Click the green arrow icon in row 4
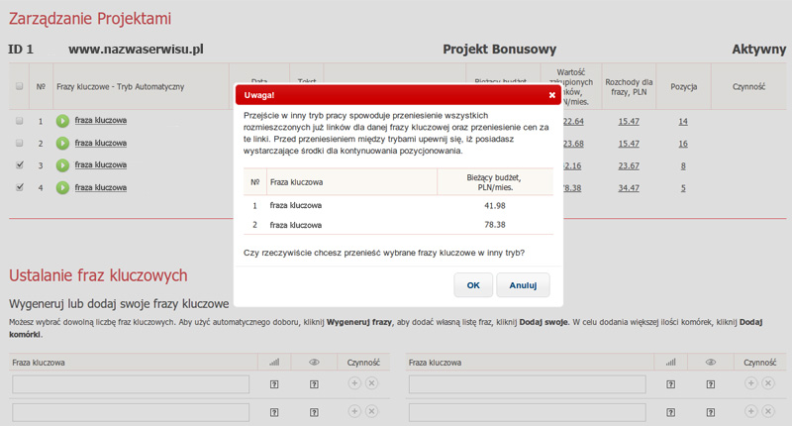792x426 pixels. (62, 187)
